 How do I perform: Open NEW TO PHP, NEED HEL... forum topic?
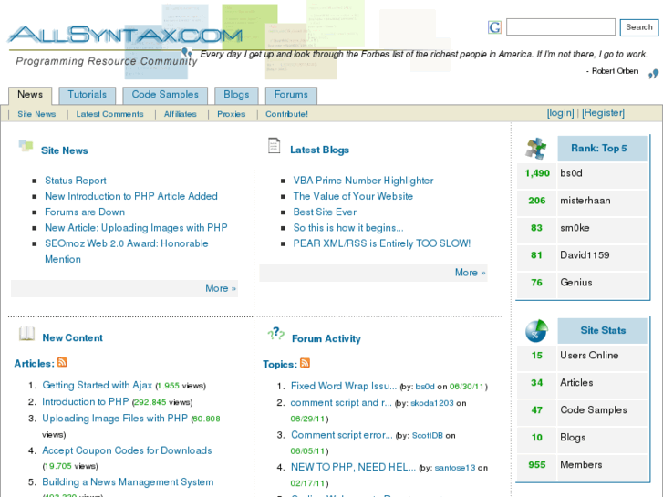coord(353,467)
